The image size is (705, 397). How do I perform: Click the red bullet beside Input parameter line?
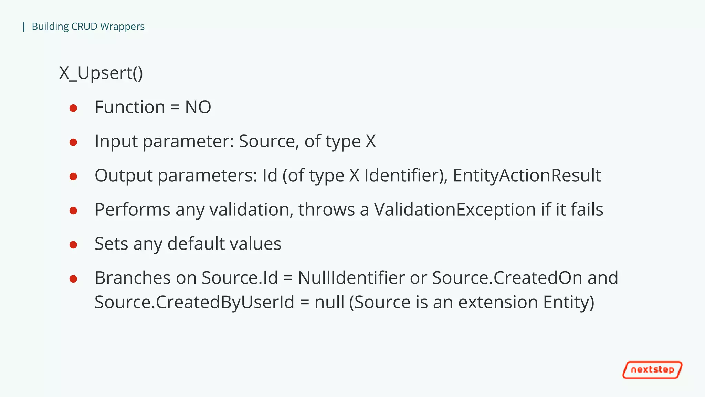[73, 142]
